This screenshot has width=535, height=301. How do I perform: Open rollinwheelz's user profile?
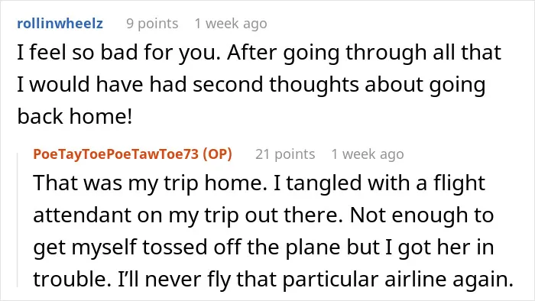(x=60, y=24)
